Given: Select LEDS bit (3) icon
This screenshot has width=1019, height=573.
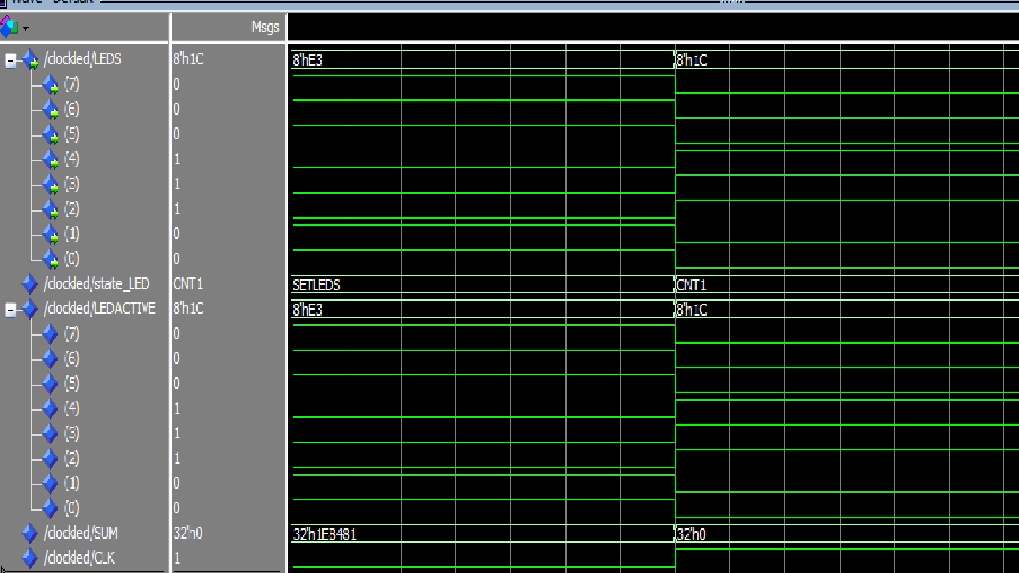Looking at the screenshot, I should [50, 184].
